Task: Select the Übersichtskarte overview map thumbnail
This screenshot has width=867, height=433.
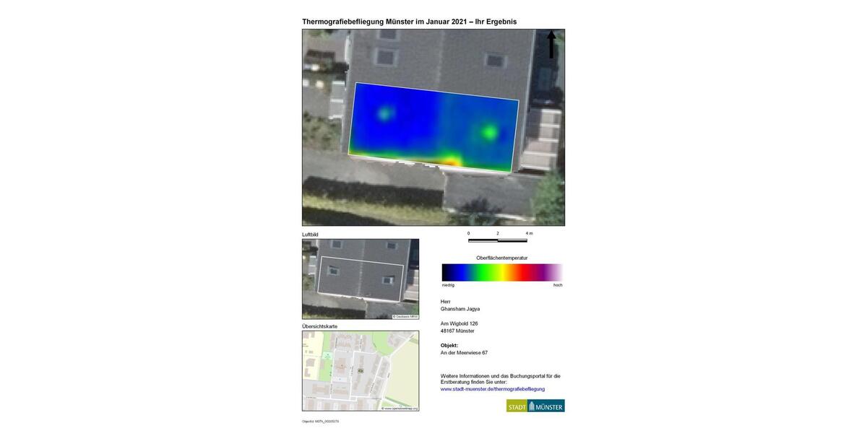Action: click(361, 371)
